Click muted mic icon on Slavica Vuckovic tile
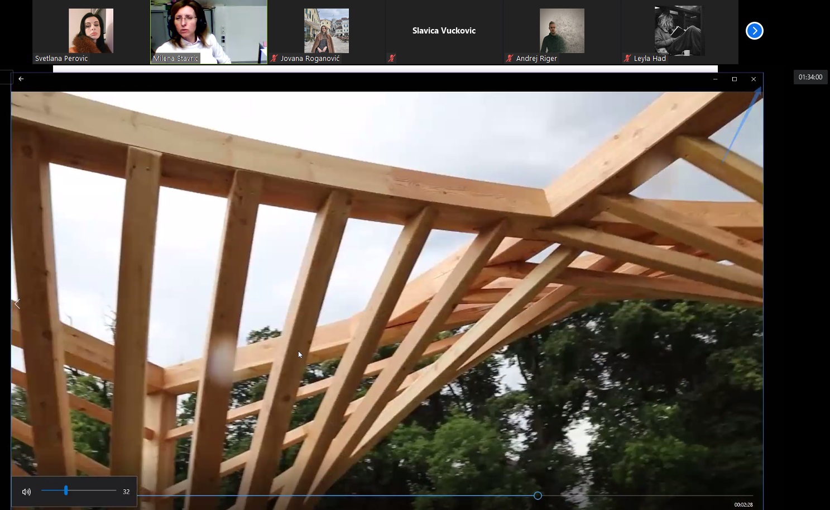Screen dimensions: 830x510 pyautogui.click(x=392, y=58)
